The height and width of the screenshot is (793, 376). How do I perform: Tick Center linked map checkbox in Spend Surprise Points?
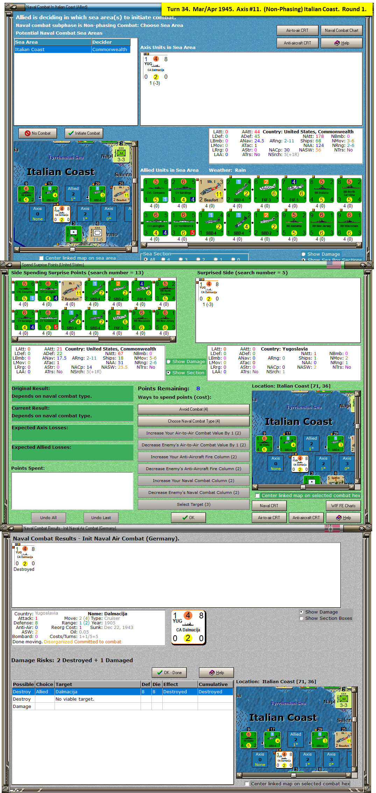(257, 496)
